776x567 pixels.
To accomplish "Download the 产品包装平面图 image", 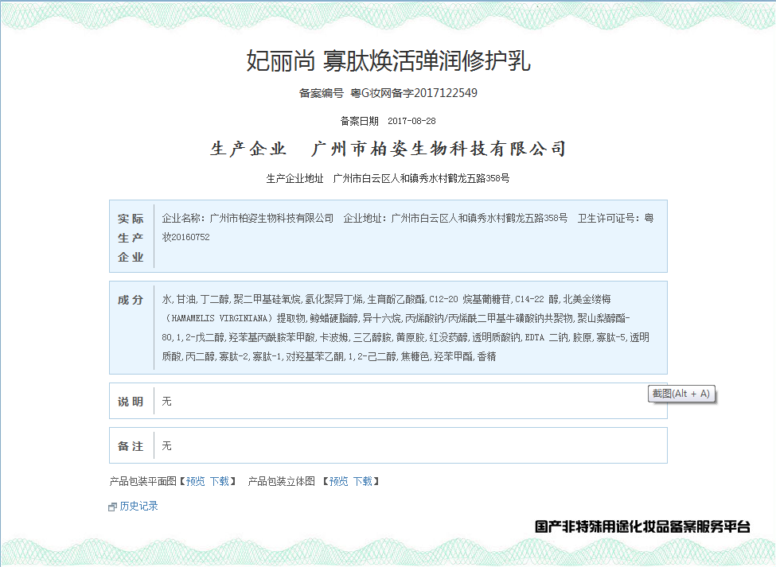I will tap(220, 481).
